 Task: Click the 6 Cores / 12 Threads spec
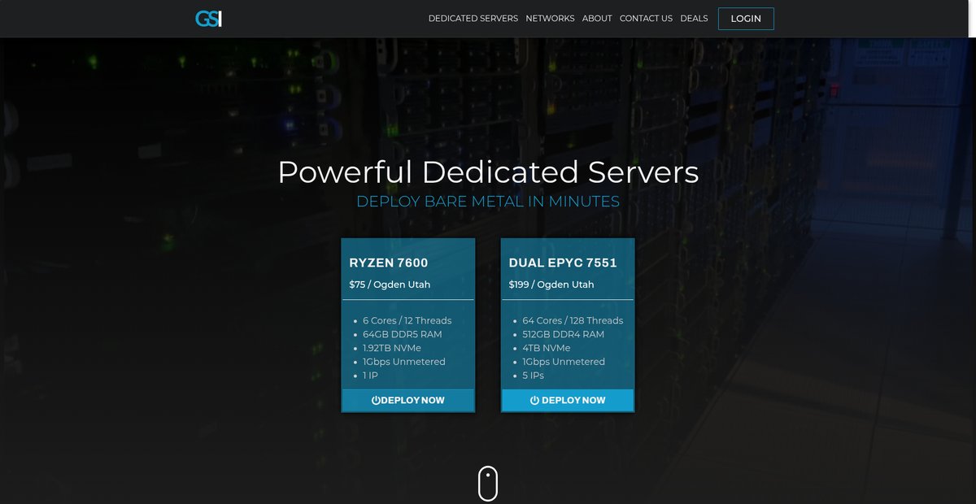click(x=407, y=320)
